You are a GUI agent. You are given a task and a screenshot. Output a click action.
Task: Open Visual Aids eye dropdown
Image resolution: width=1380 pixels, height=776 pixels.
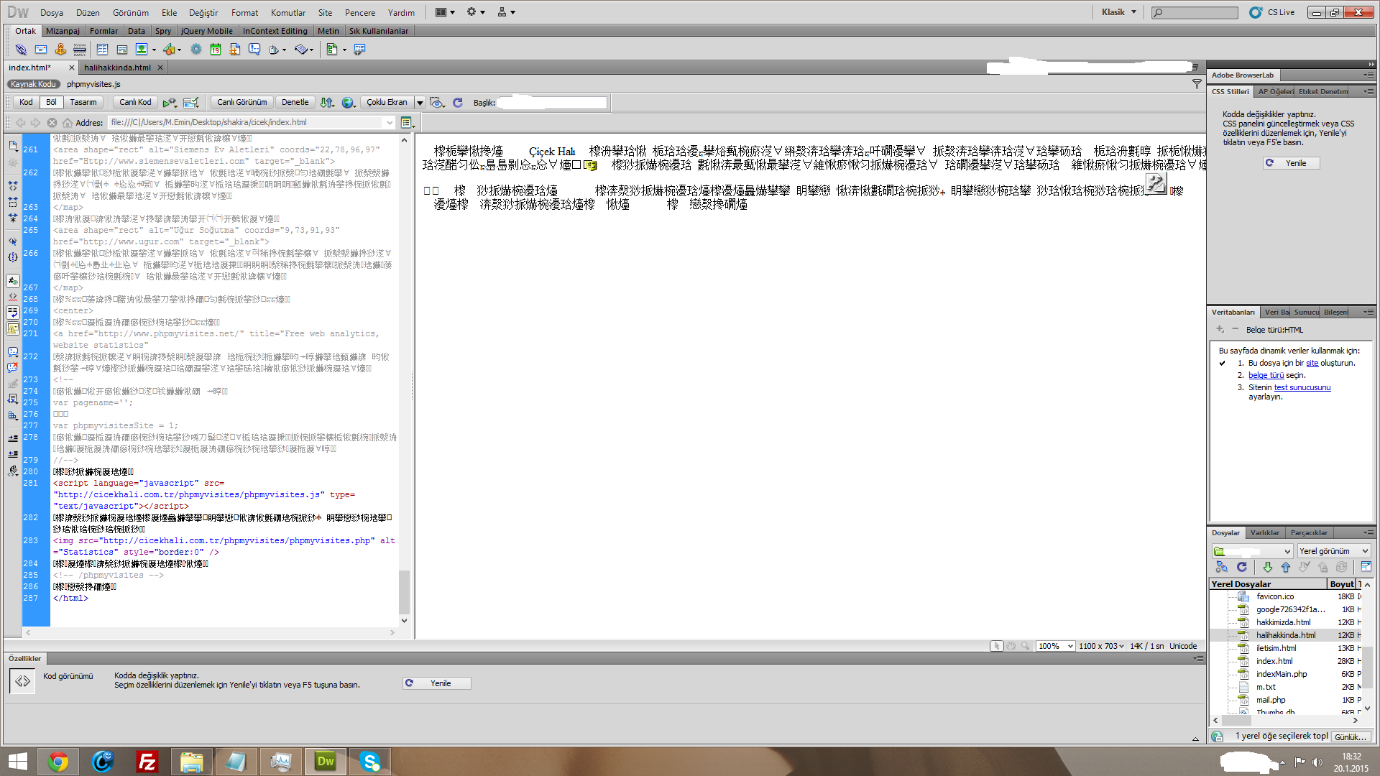pos(438,103)
